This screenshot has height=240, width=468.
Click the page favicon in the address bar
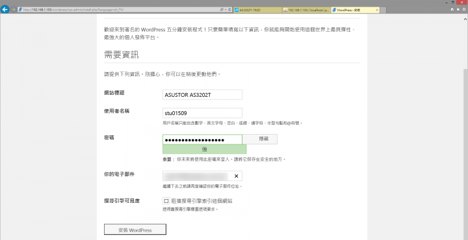tap(20, 10)
